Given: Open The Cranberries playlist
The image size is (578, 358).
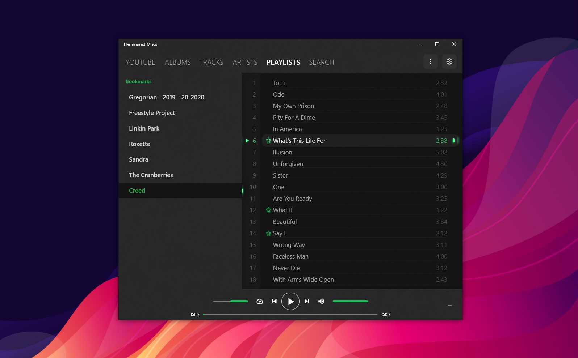Looking at the screenshot, I should click(180, 175).
